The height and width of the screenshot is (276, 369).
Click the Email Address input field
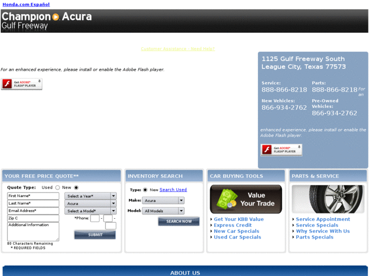point(33,211)
